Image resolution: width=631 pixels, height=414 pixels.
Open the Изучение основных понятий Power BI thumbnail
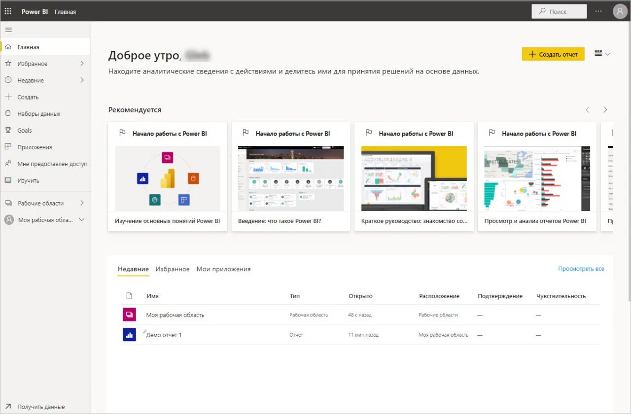[168, 178]
